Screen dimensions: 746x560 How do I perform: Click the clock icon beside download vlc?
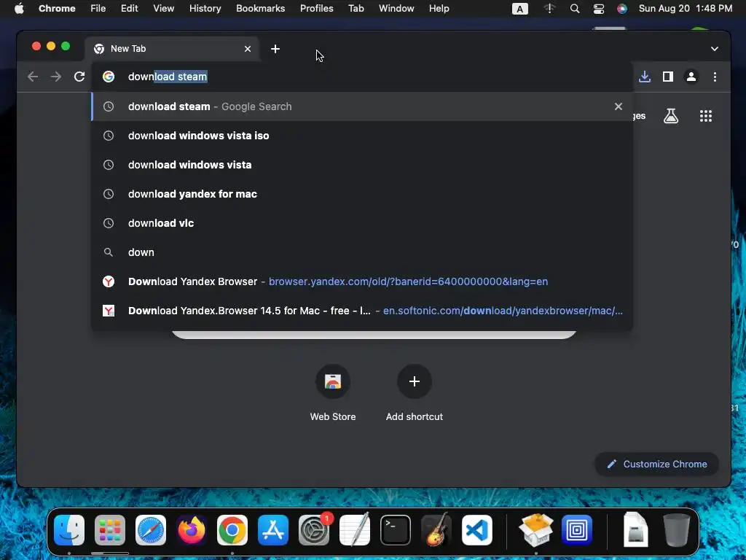coord(109,223)
